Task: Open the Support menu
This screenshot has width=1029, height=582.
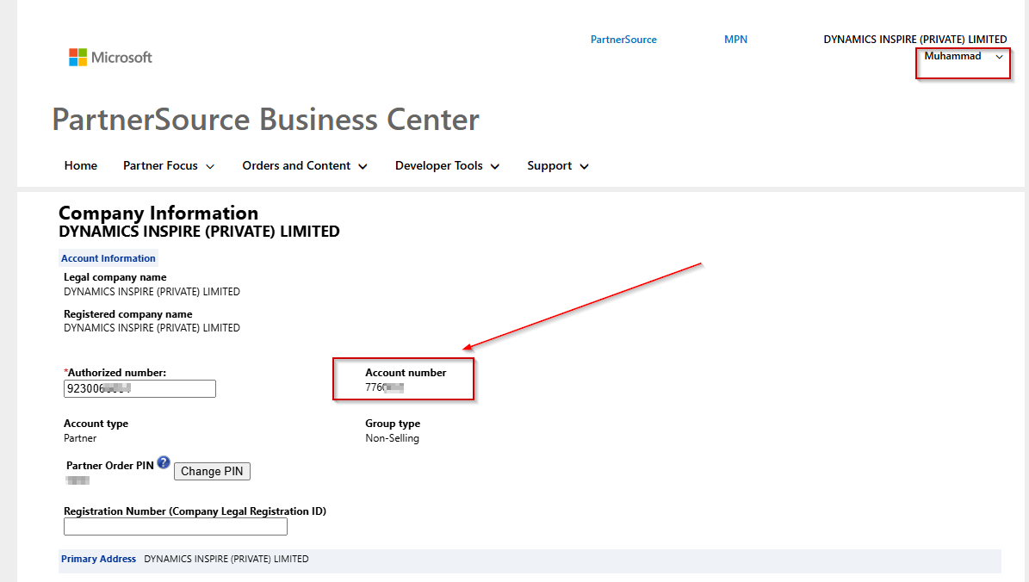Action: click(x=558, y=166)
